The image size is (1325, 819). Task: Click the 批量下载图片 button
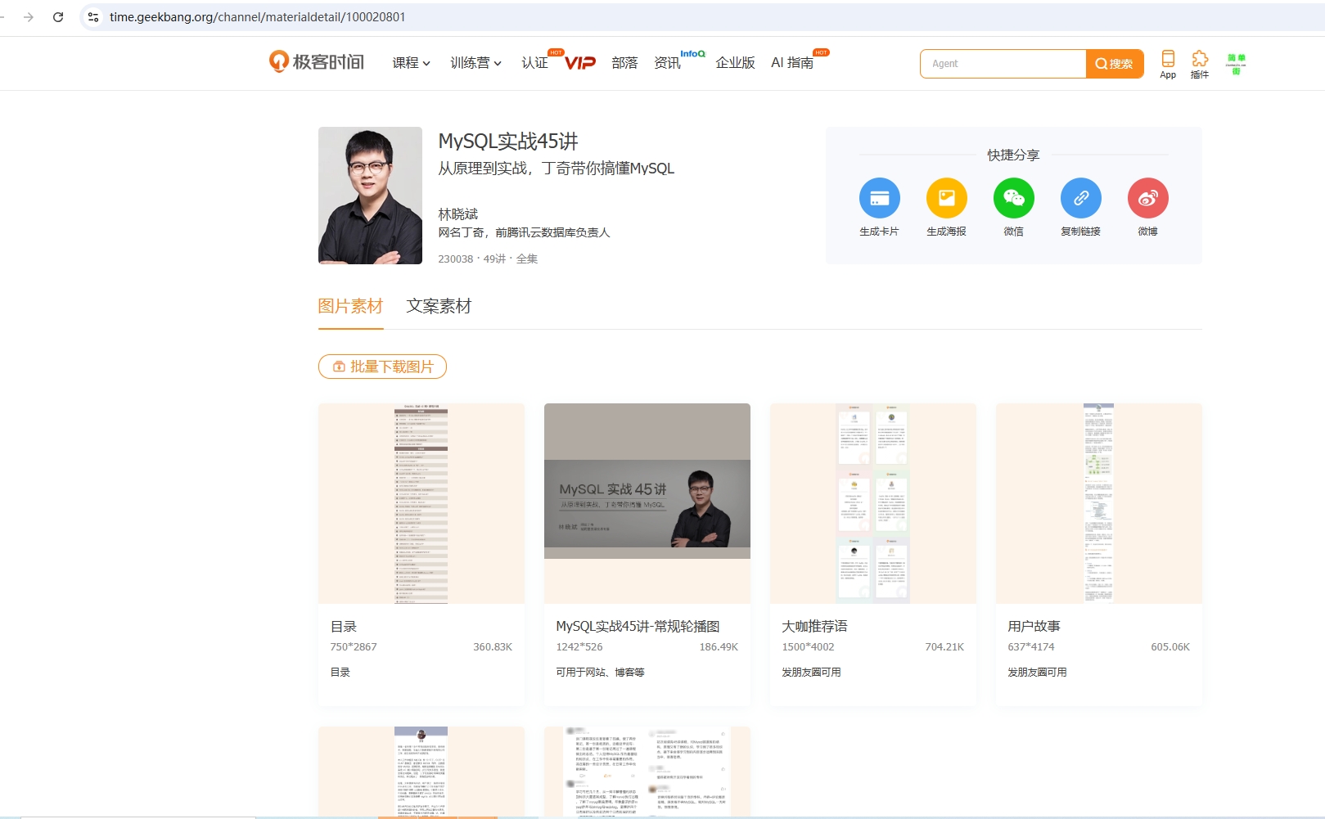point(382,367)
